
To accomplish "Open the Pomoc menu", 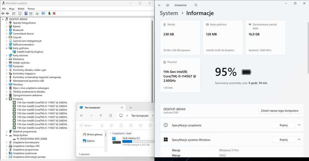I will pos(31,9).
